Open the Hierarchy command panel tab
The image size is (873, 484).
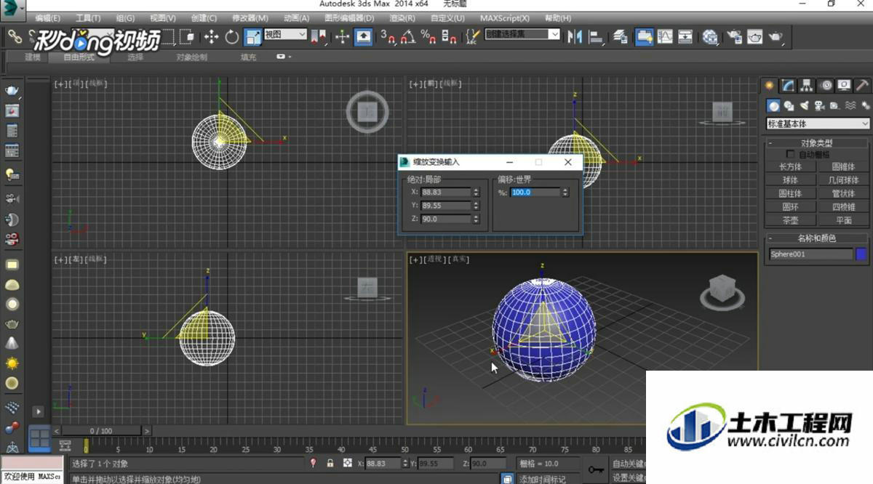click(808, 86)
